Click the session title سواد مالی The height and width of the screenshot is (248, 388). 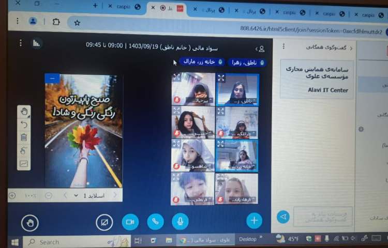coord(152,47)
